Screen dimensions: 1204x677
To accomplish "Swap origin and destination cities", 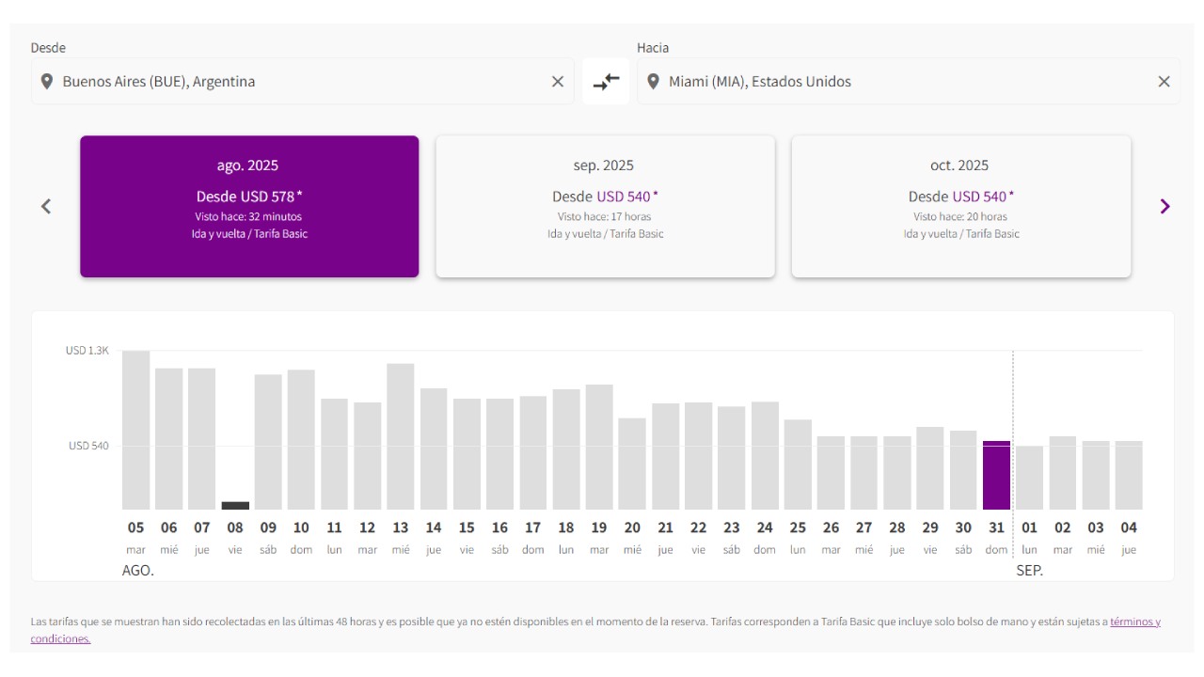I will pos(606,82).
